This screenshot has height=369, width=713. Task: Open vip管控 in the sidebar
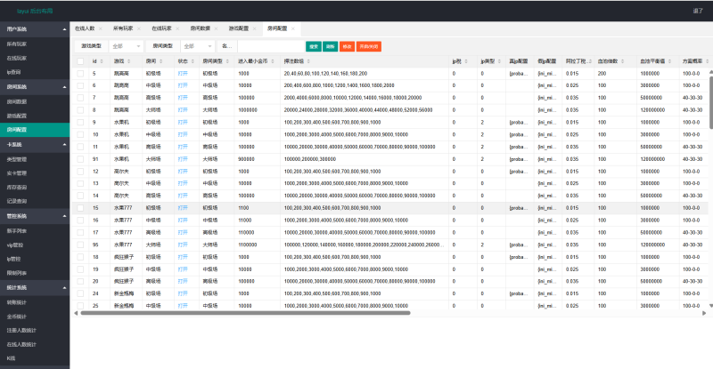pyautogui.click(x=35, y=245)
